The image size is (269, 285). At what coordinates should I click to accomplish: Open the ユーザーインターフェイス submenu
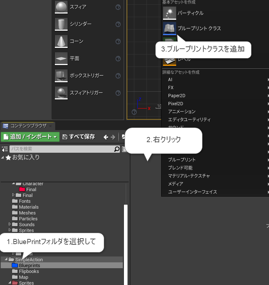215,192
